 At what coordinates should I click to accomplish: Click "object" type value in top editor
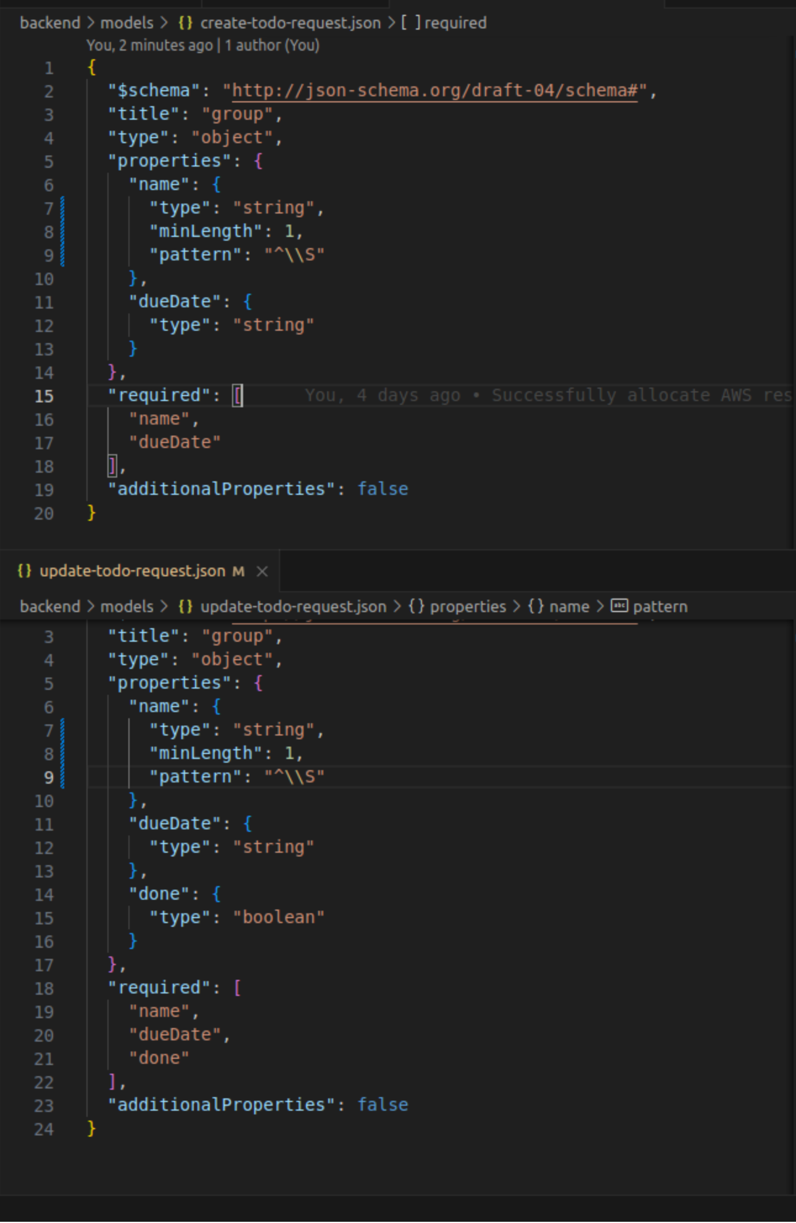[x=232, y=138]
